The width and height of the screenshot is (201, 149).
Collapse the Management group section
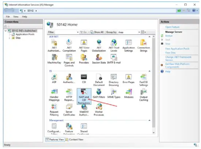coord(149,120)
